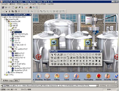The height and width of the screenshot is (91, 119).
Task: Pick the Enter key button object
Action: 77,61
